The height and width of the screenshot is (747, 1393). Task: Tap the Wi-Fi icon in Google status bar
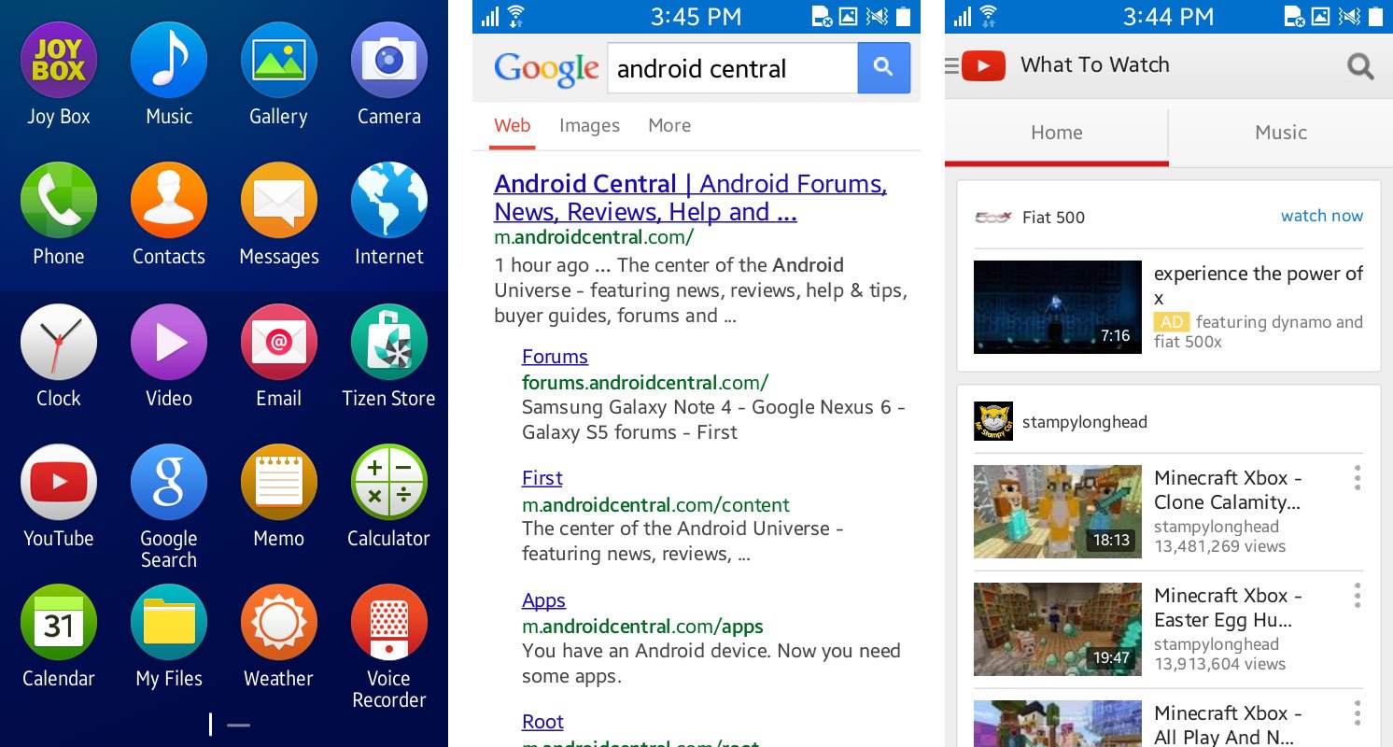(516, 16)
